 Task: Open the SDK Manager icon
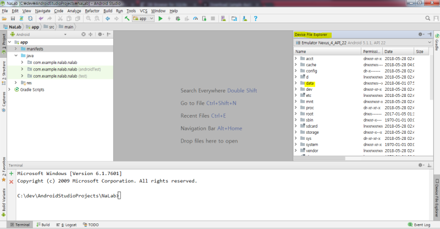[245, 19]
